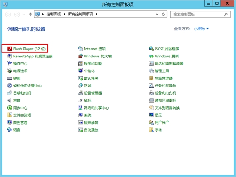Open the 默认程序 icon
The image size is (236, 177).
coord(80,78)
